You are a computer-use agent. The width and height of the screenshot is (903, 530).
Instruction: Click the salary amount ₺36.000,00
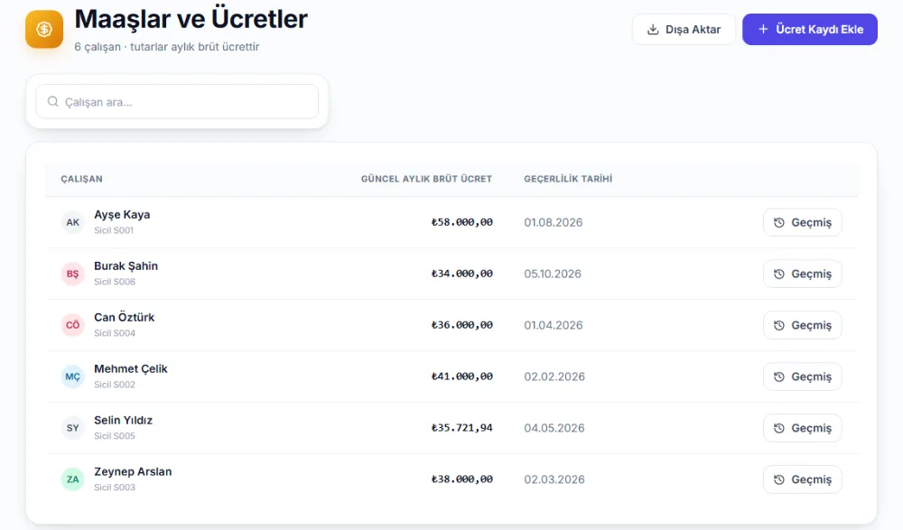[x=461, y=325]
